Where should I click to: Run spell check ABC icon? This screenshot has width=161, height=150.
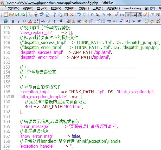pos(41,15)
